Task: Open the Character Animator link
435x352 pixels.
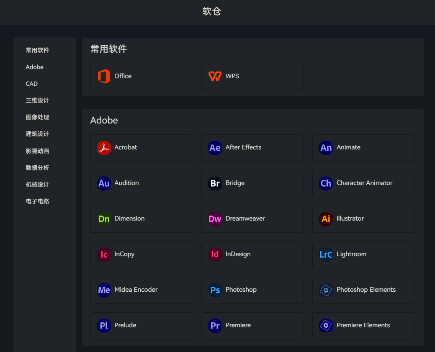Action: [364, 183]
